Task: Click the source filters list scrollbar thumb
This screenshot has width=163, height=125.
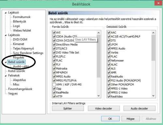Action: [x=98, y=56]
